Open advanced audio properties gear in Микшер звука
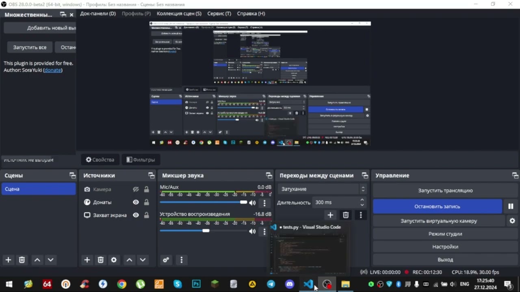The image size is (520, 292). 166,260
